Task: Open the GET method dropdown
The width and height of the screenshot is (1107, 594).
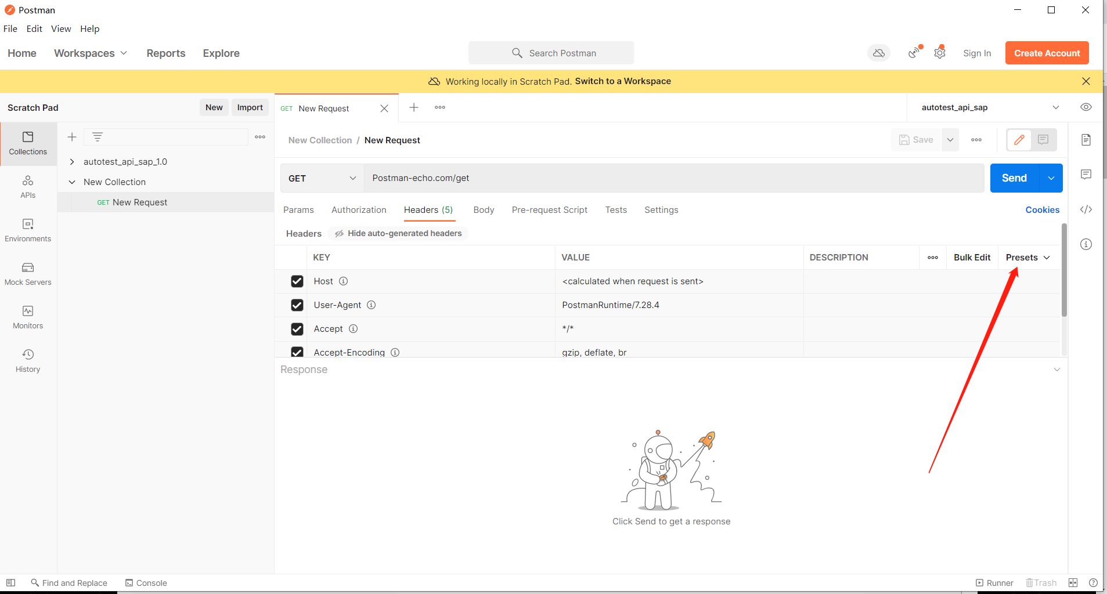Action: (x=322, y=178)
